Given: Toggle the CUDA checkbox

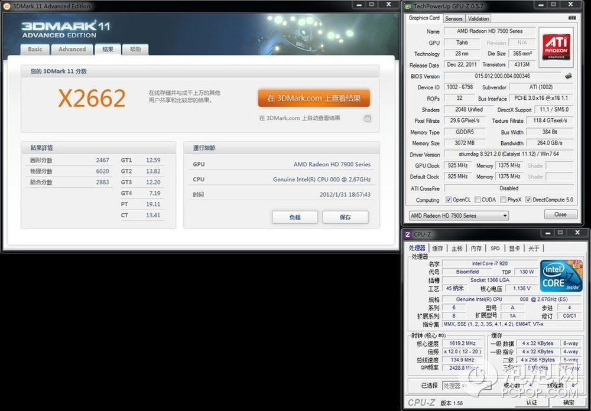Looking at the screenshot, I should tap(476, 200).
